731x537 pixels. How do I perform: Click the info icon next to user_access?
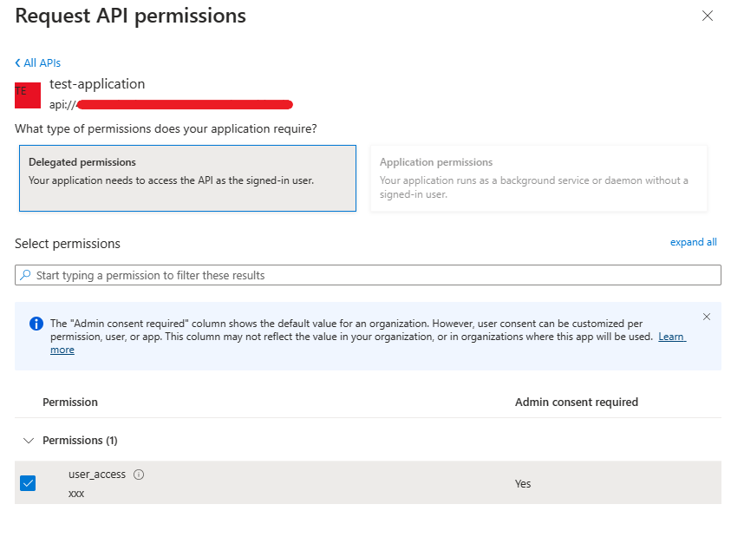tap(139, 475)
